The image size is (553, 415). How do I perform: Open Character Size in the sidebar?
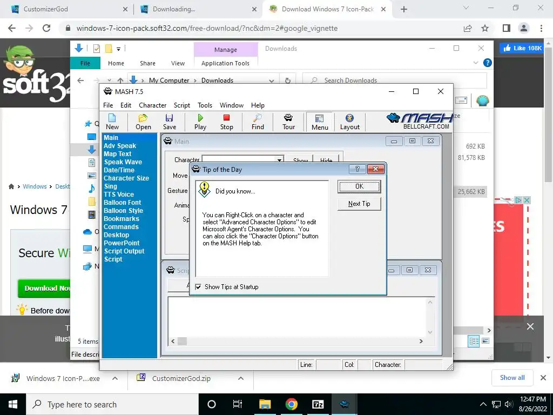pyautogui.click(x=126, y=178)
